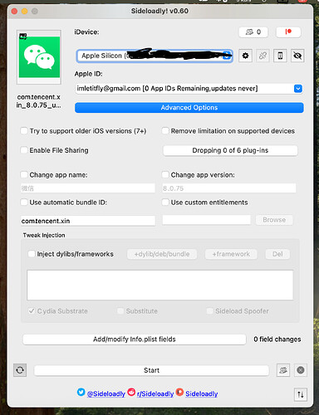Click the accounts counter button showing 0

click(x=253, y=32)
